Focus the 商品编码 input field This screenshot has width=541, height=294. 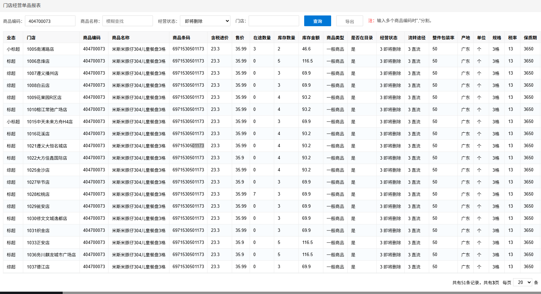pyautogui.click(x=50, y=21)
